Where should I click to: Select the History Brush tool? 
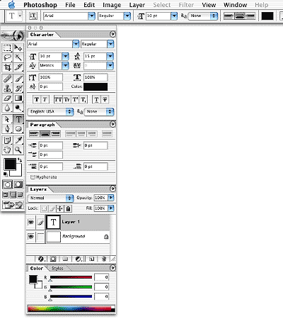point(18,89)
